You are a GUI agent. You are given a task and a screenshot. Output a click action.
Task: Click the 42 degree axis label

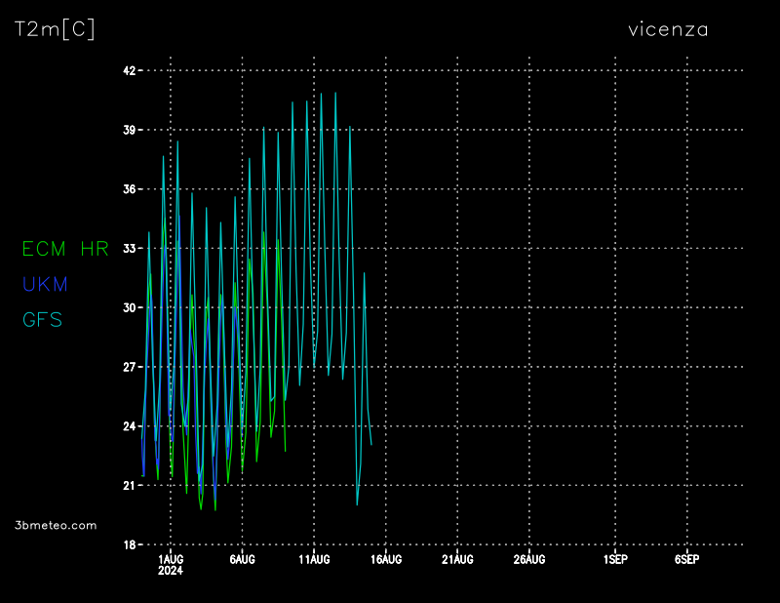[129, 71]
